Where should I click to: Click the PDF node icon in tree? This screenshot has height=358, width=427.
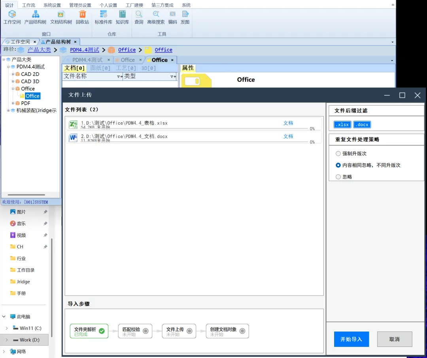click(18, 103)
